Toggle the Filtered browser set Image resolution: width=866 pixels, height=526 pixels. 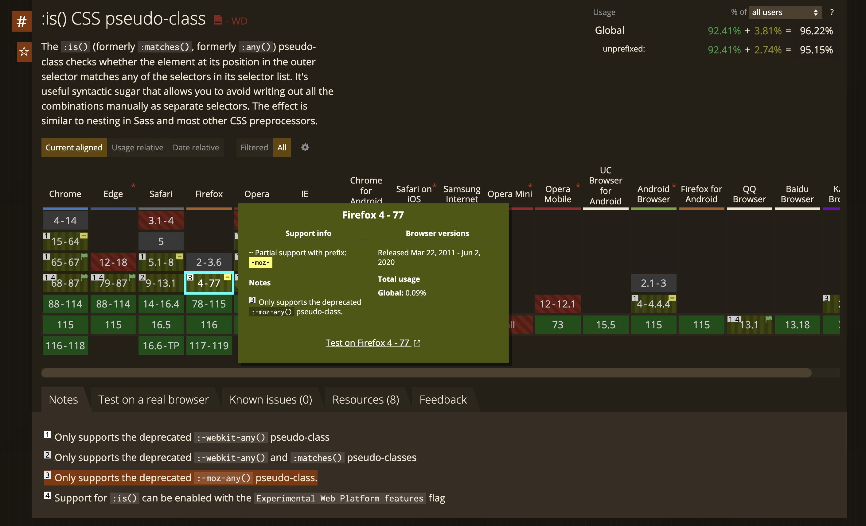click(254, 148)
